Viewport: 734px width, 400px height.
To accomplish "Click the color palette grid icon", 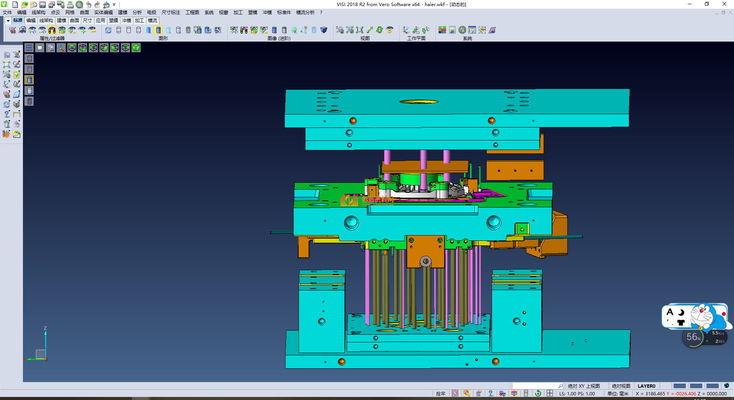I will [442, 30].
